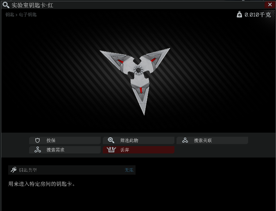Screen dimensions: 276x211
Task: Click the 0.010千克 weight value
Action: click(258, 15)
